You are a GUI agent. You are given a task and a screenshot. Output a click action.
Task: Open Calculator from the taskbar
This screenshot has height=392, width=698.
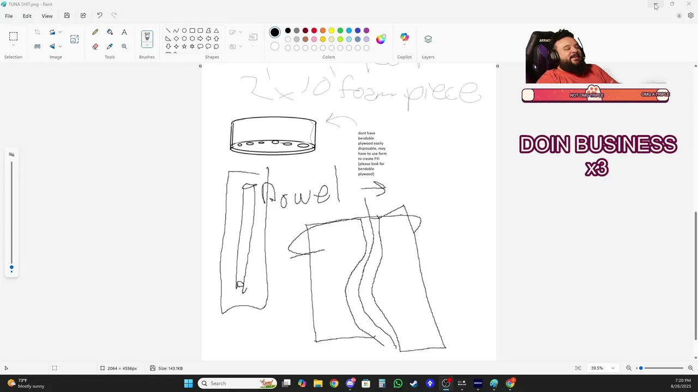382,383
